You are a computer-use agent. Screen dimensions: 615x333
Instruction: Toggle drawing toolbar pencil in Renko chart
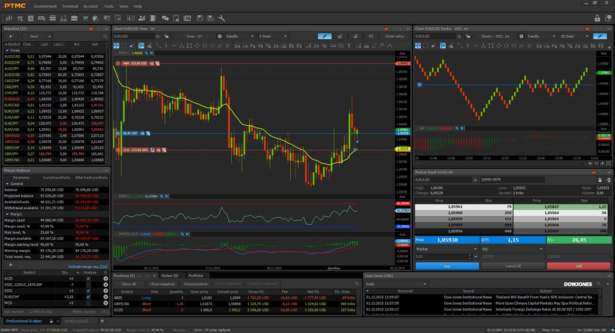click(x=600, y=36)
